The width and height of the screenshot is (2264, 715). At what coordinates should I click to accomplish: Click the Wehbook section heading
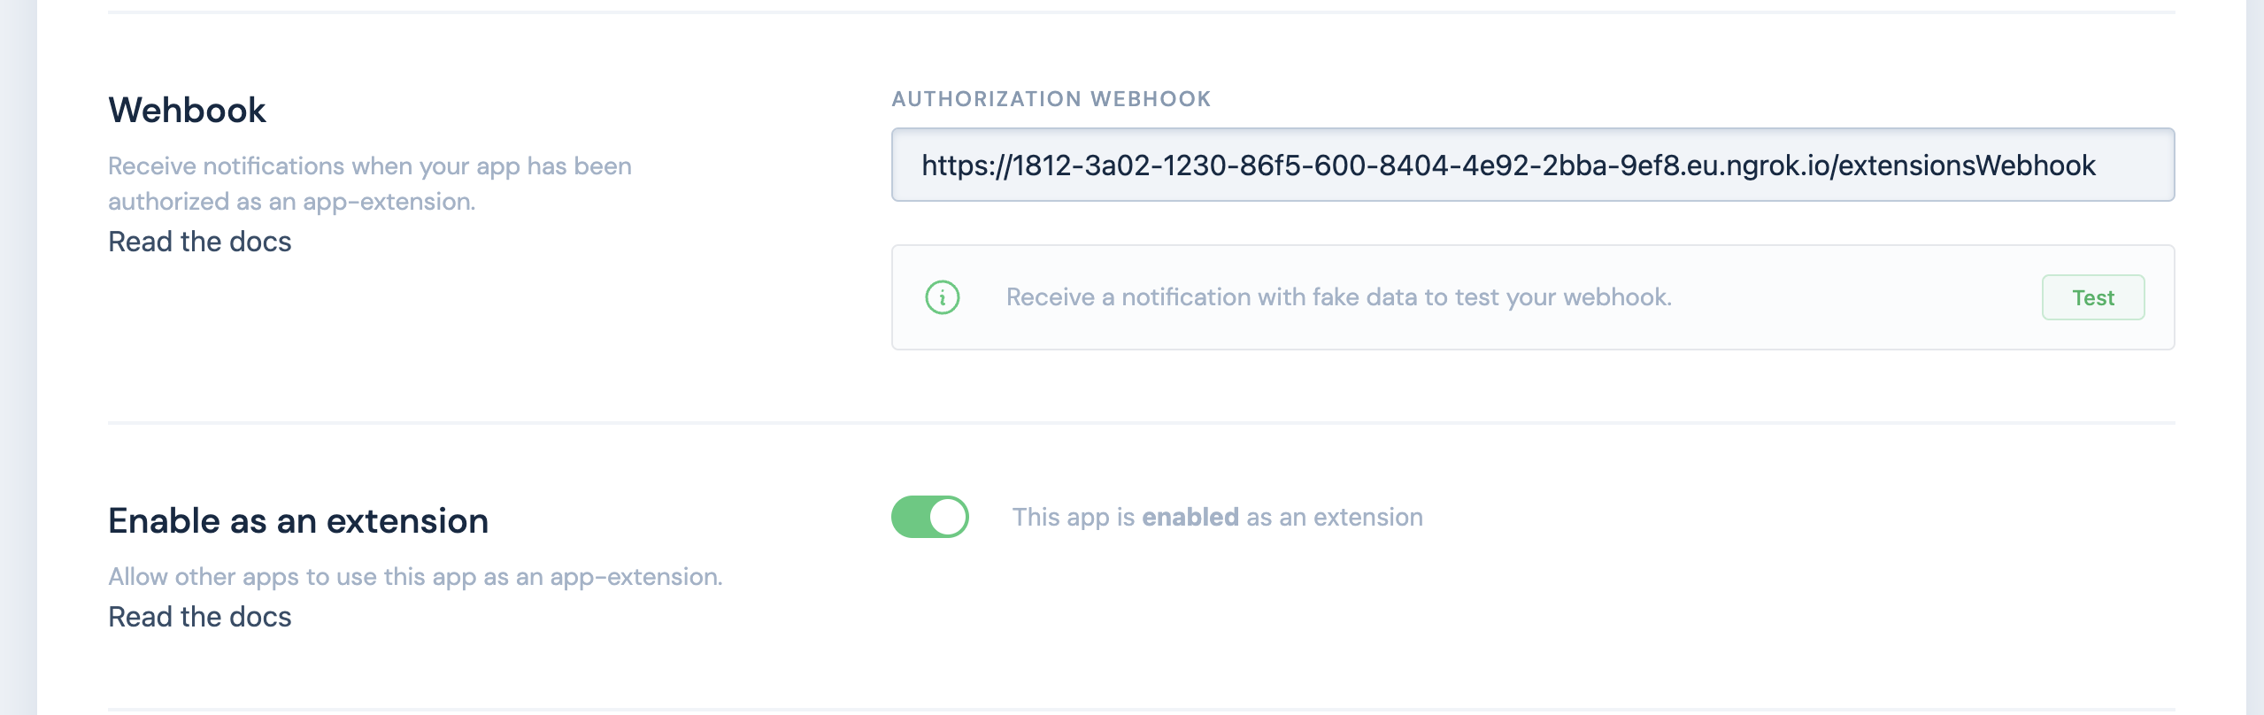187,111
